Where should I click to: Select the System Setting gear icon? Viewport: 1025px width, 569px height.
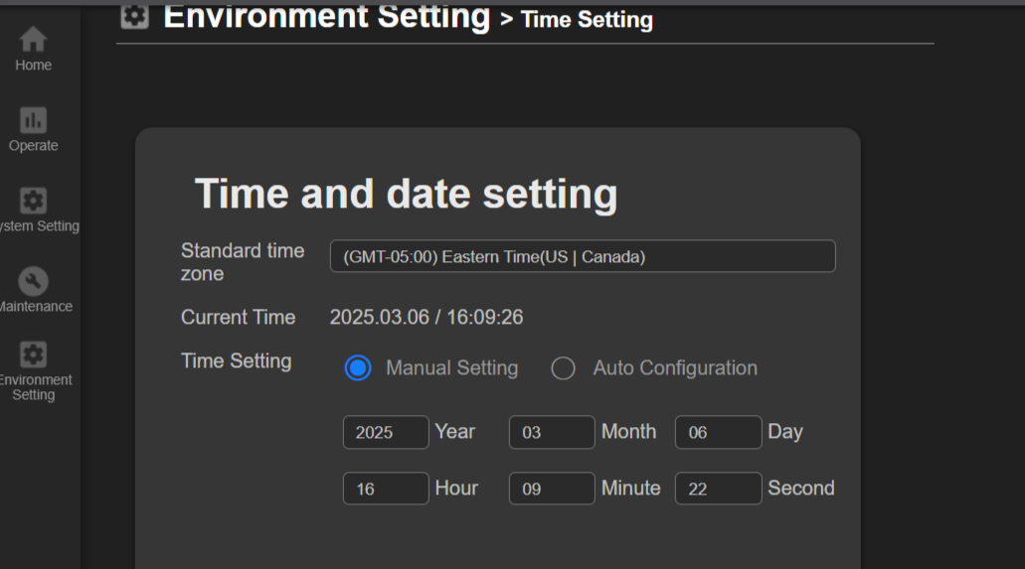(x=33, y=201)
